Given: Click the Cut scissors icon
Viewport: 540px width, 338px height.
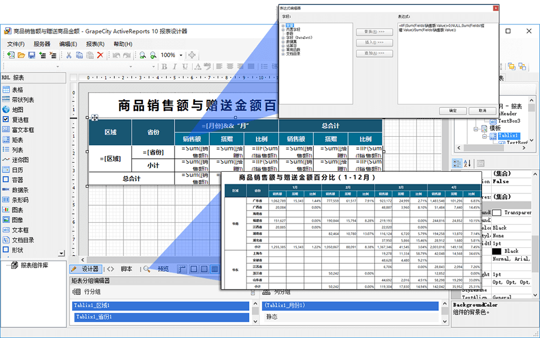Looking at the screenshot, I should [x=69, y=55].
